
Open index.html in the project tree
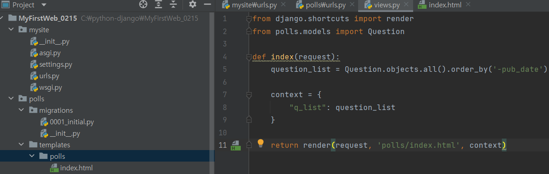coord(76,168)
